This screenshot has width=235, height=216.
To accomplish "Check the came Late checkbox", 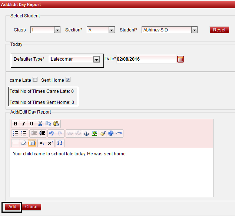I will tap(35, 80).
